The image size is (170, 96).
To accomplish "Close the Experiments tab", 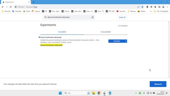I will (29, 2).
